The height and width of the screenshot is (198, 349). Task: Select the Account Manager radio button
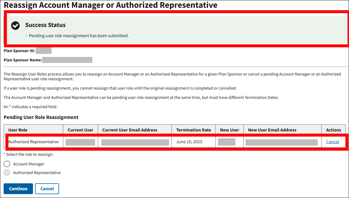[x=7, y=164]
